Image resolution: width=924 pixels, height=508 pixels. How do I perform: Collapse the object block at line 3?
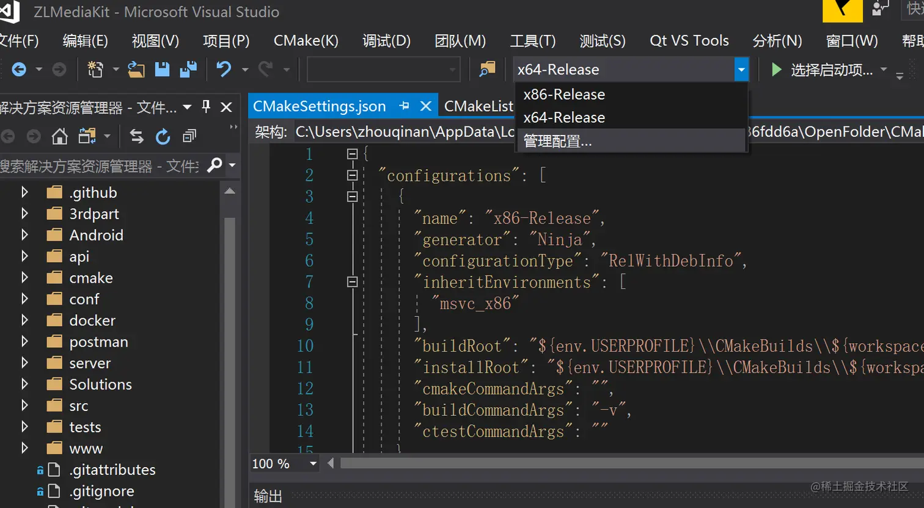click(x=352, y=197)
